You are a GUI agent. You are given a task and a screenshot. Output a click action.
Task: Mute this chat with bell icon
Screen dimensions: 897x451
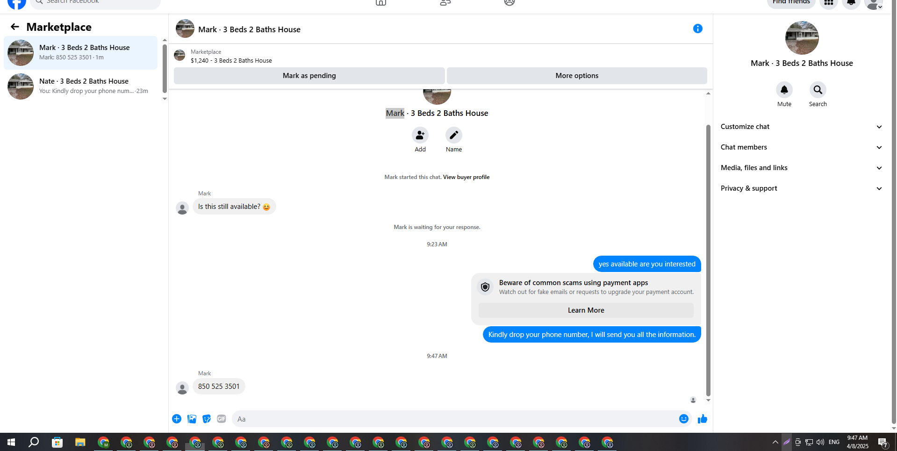[784, 90]
